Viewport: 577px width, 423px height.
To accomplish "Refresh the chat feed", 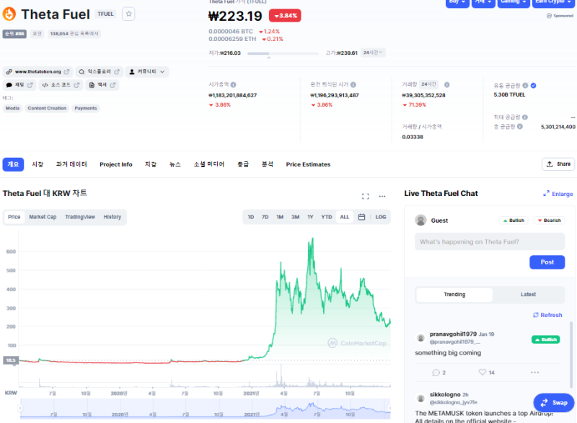I will tap(547, 315).
